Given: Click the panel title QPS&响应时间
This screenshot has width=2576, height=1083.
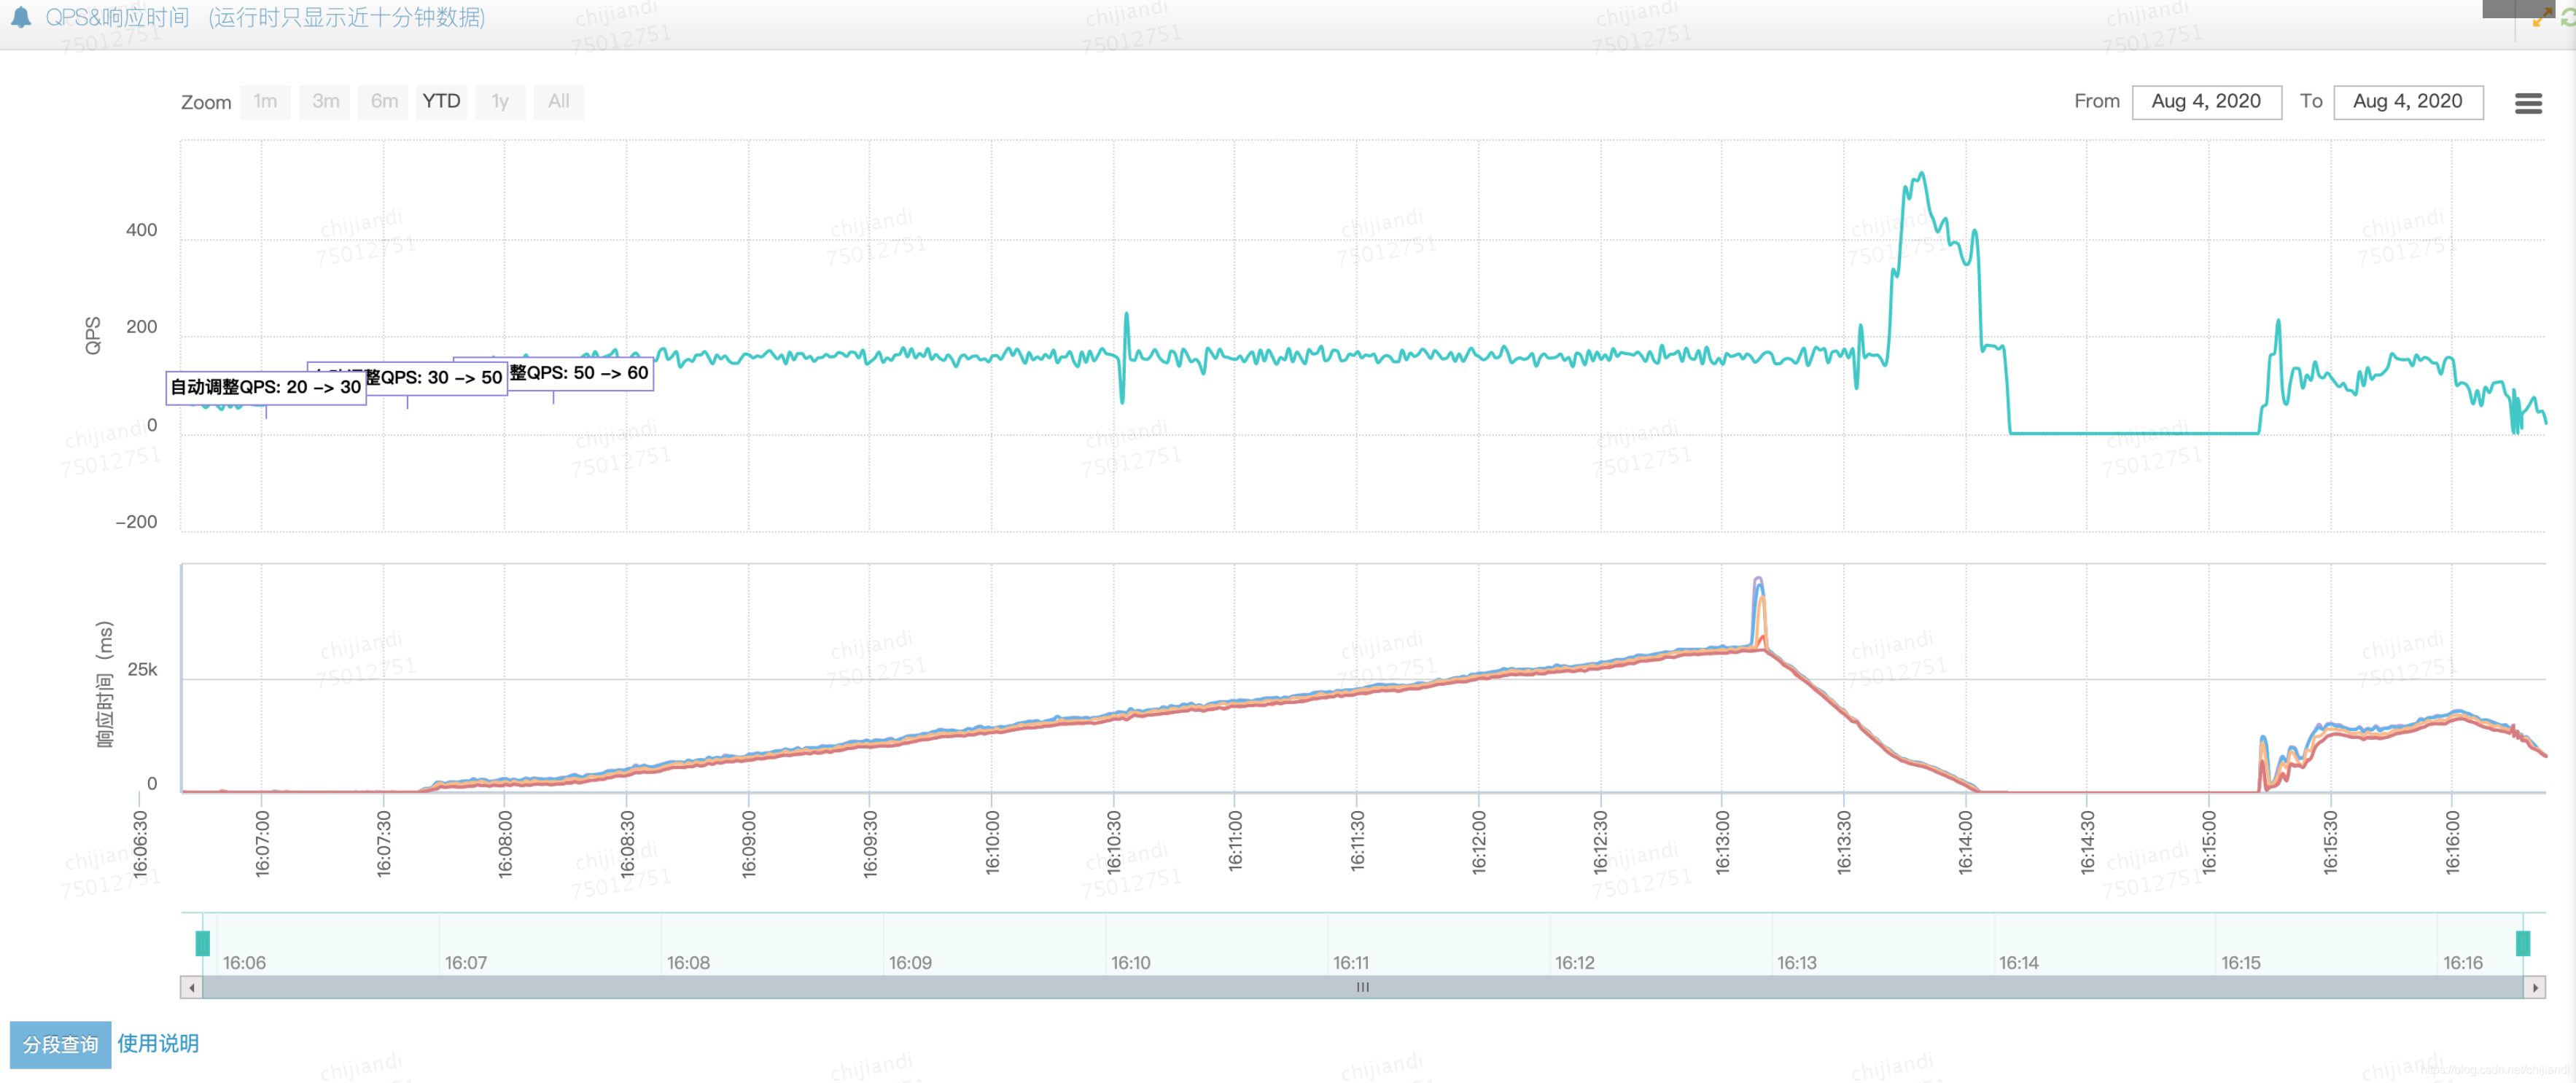Looking at the screenshot, I should (x=117, y=17).
